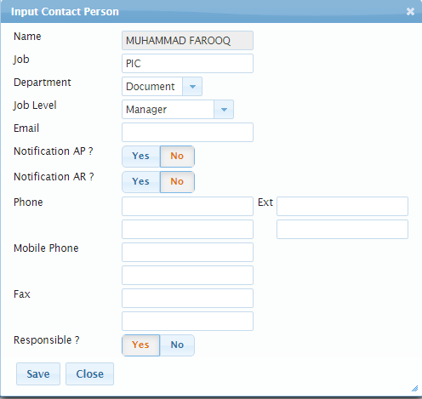Focus the Email input field
Screen dimensions: 422x399
click(187, 132)
